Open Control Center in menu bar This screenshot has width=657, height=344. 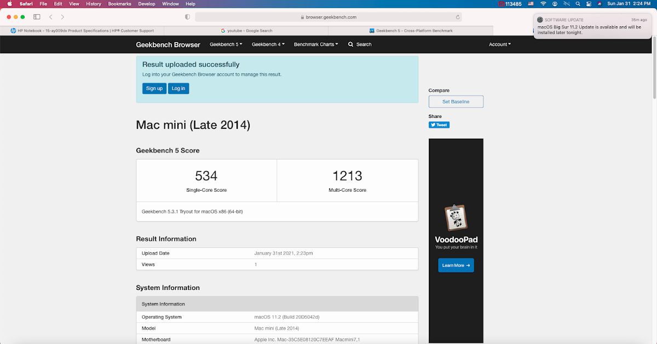pos(589,4)
